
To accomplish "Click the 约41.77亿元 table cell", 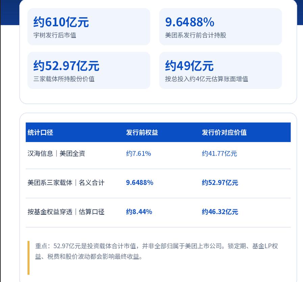I will tap(220, 154).
